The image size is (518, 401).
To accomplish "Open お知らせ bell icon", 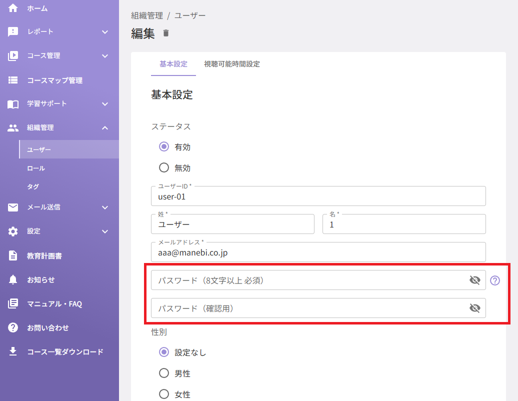I will click(x=13, y=279).
